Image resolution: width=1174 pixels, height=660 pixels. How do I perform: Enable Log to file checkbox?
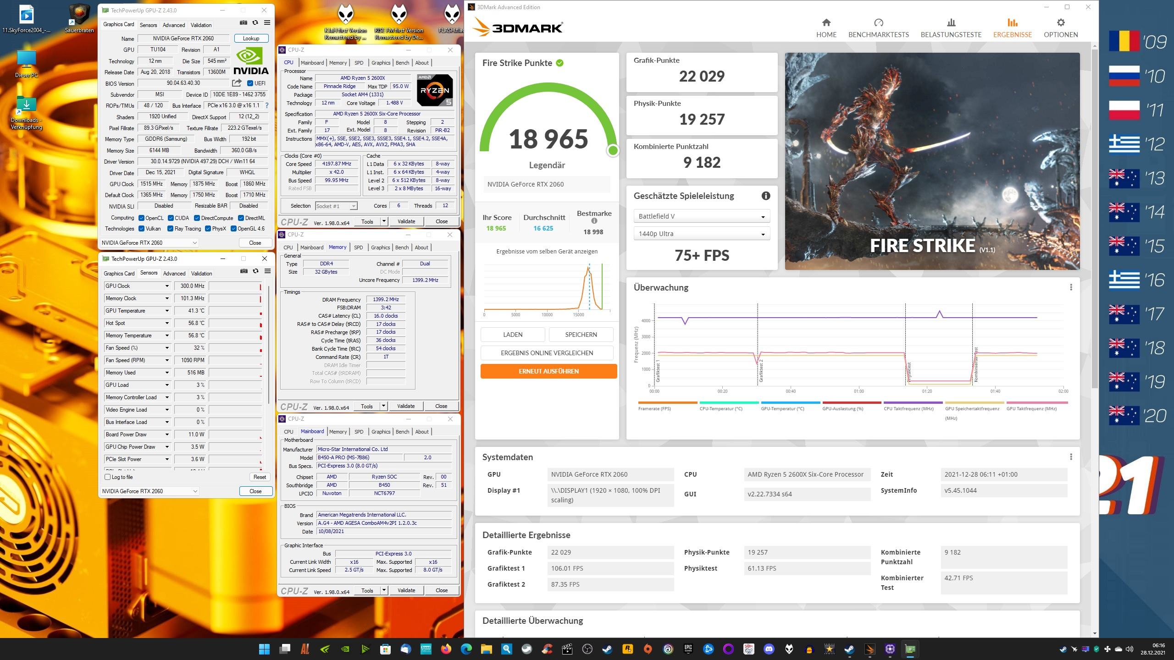click(x=108, y=477)
